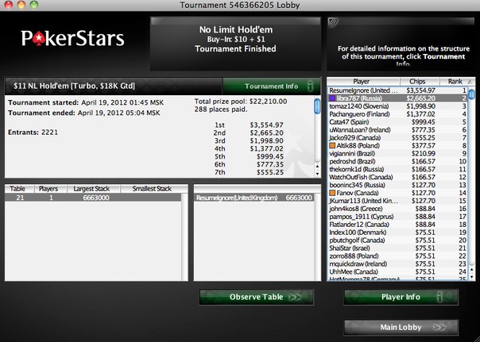Click the signal icon in the top-right message panel
This screenshot has width=480, height=342.
click(x=333, y=22)
